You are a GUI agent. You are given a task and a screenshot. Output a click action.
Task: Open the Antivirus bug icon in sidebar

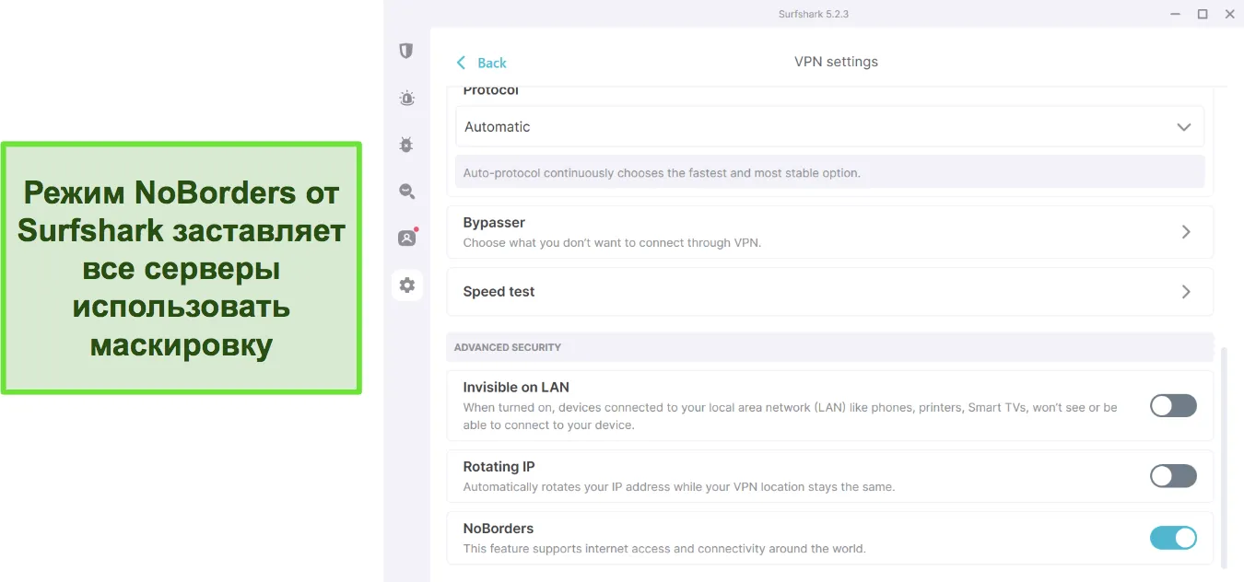pyautogui.click(x=406, y=145)
